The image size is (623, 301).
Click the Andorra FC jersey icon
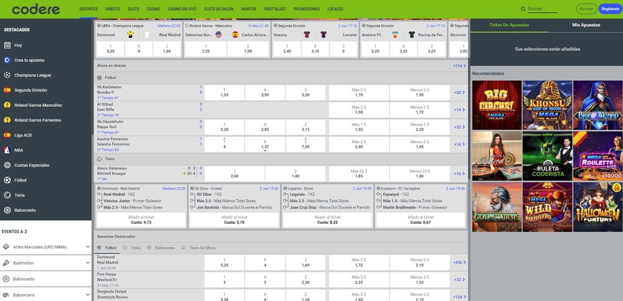pyautogui.click(x=395, y=35)
